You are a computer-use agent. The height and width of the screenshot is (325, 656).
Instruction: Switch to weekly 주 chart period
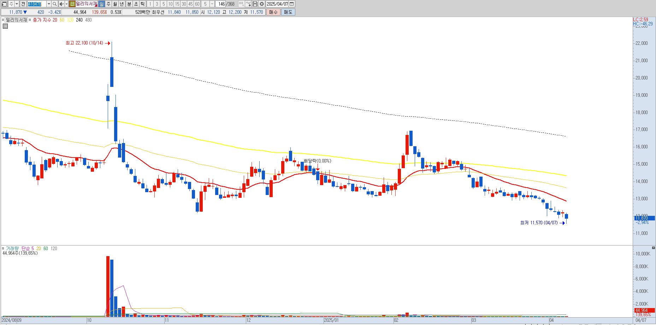click(x=108, y=4)
